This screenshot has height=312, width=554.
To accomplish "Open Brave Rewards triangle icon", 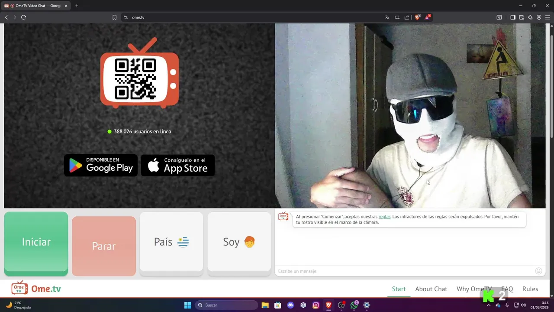I will coord(428,17).
